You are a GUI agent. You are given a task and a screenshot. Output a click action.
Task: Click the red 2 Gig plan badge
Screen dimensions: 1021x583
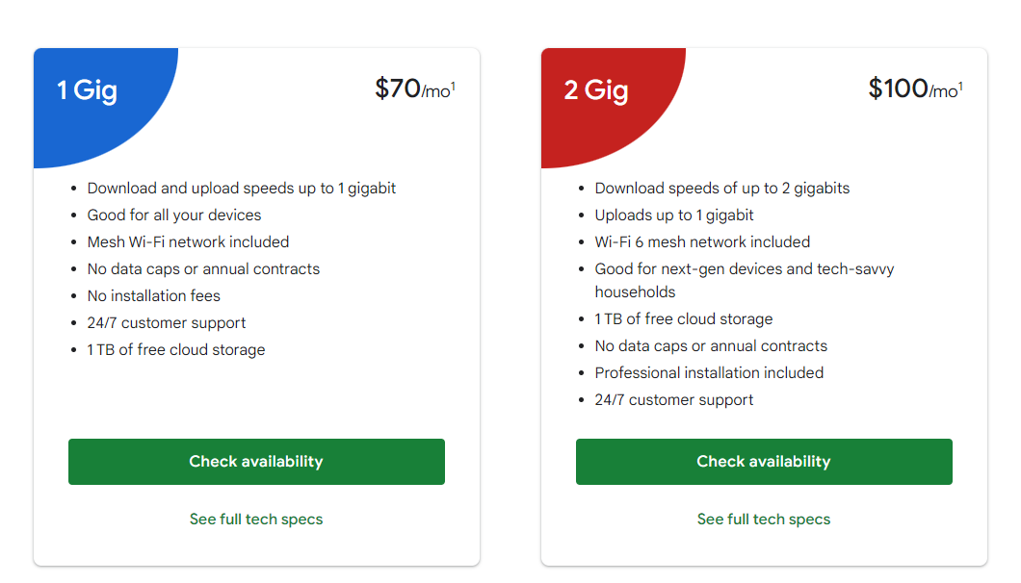(x=596, y=91)
